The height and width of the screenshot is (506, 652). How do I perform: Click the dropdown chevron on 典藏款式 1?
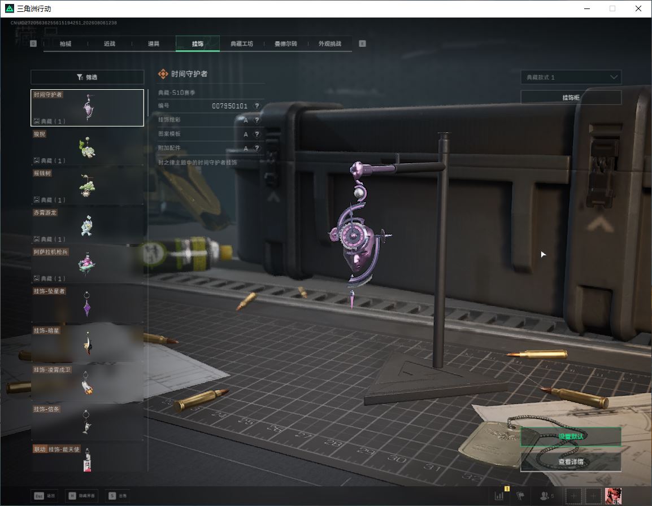point(614,77)
